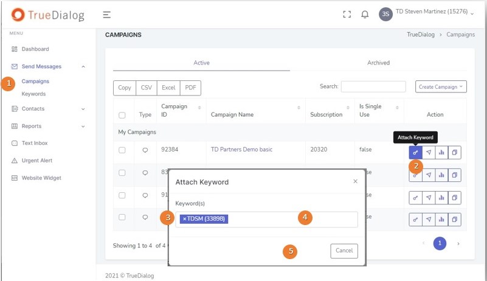Enter fullscreen with the expand icon

click(347, 14)
